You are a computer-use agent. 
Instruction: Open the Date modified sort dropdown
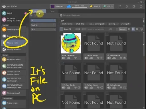(x=123, y=29)
